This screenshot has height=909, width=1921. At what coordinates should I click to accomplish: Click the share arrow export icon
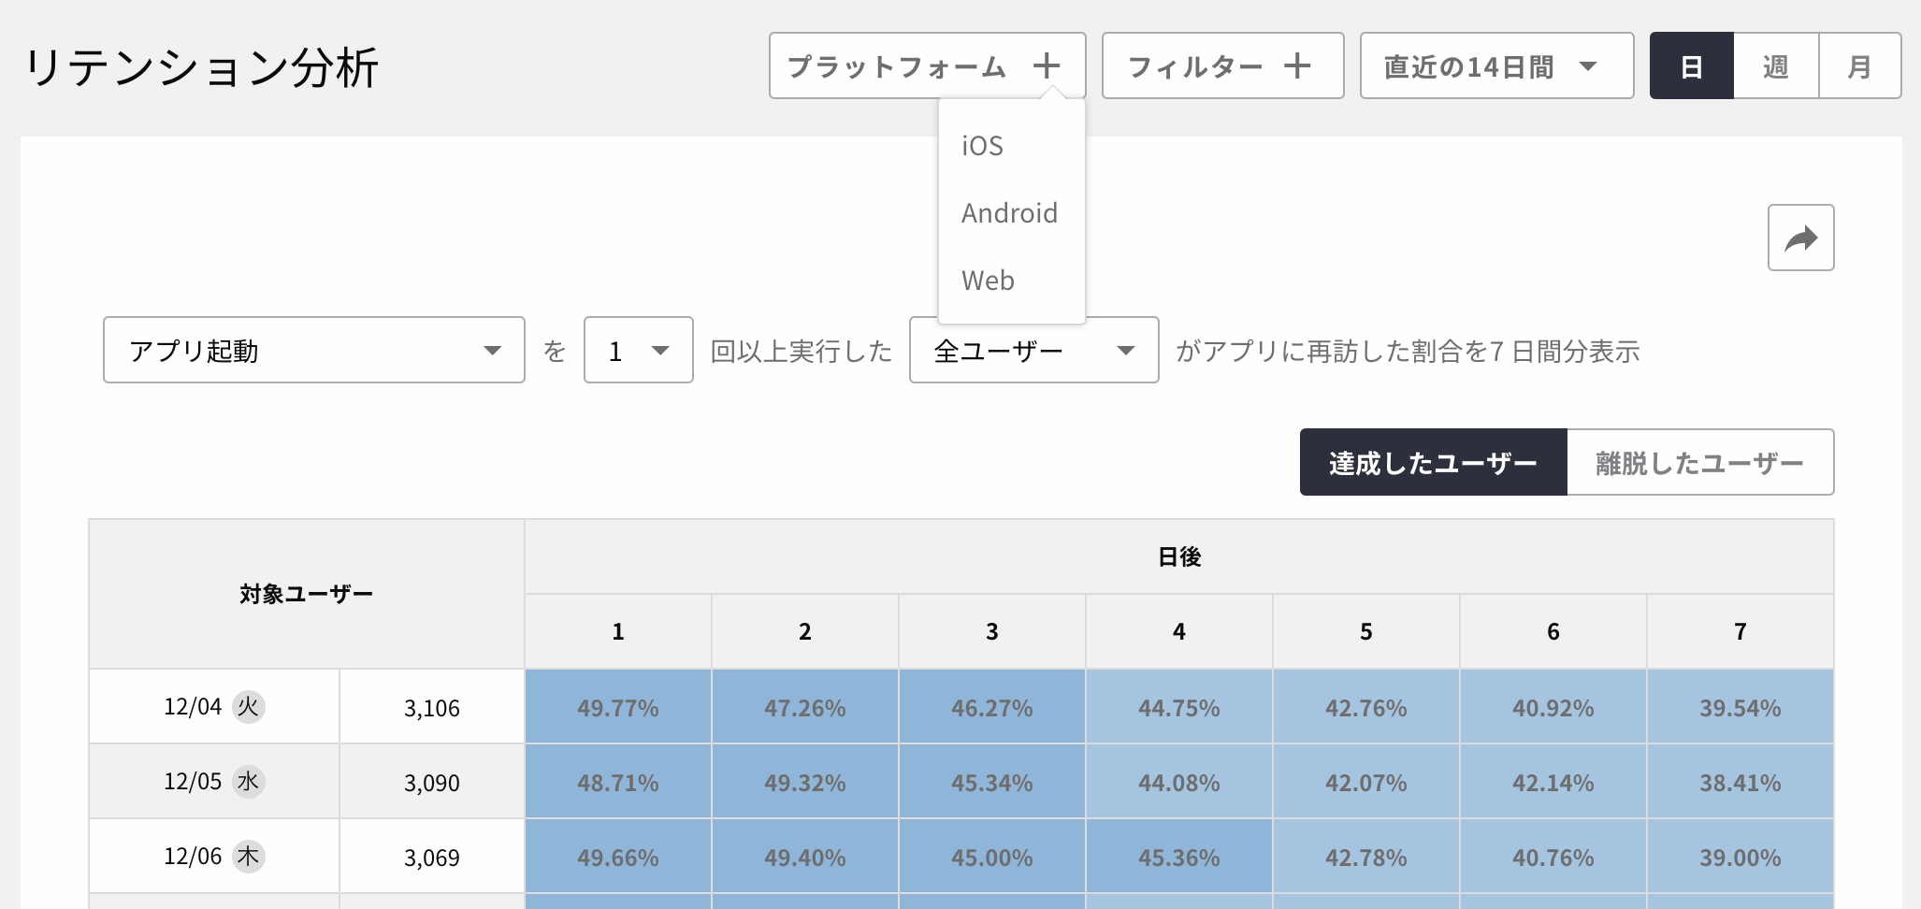click(1800, 238)
